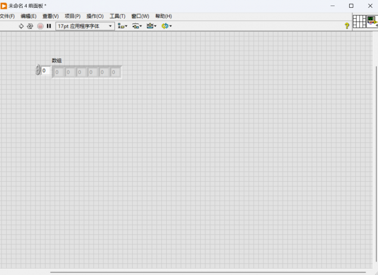Close the front panel window
Image resolution: width=378 pixels, height=275 pixels.
pyautogui.click(x=370, y=6)
